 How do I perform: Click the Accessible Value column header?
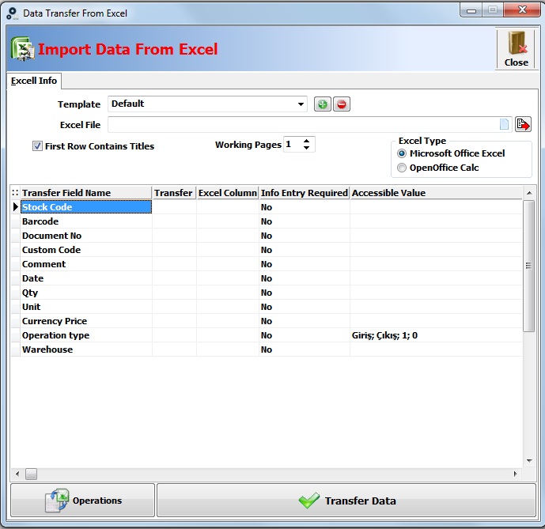[436, 193]
